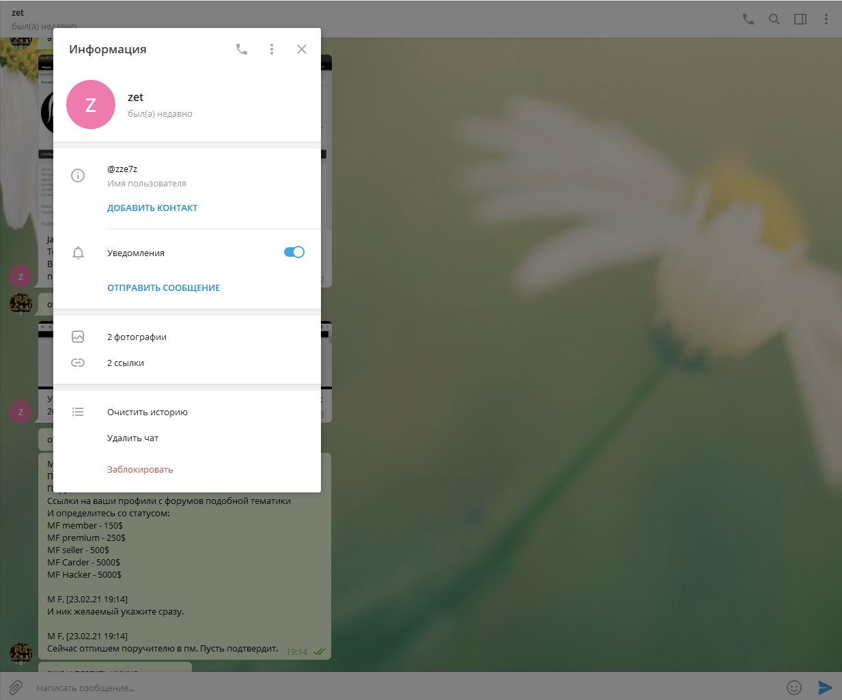Call zet using dialog phone icon
The height and width of the screenshot is (700, 842).
tap(242, 49)
